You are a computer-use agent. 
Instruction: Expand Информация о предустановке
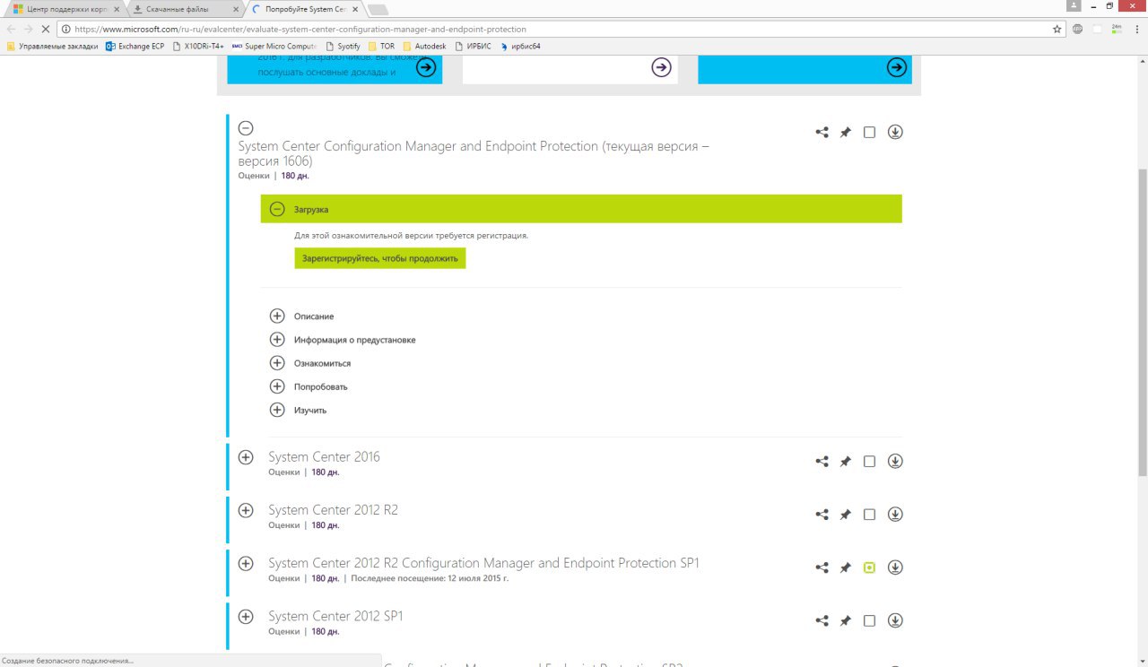point(277,340)
